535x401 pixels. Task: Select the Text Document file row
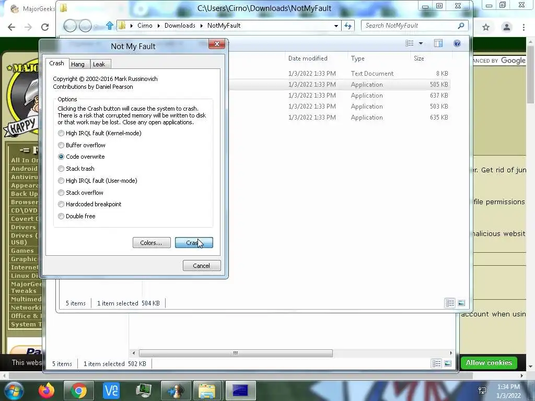pyautogui.click(x=340, y=74)
